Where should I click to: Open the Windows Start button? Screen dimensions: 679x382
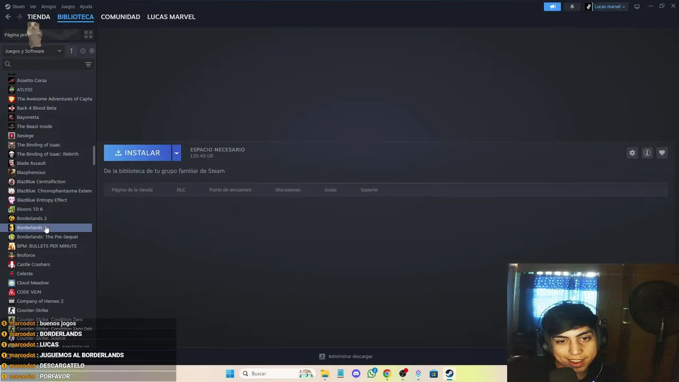point(230,374)
